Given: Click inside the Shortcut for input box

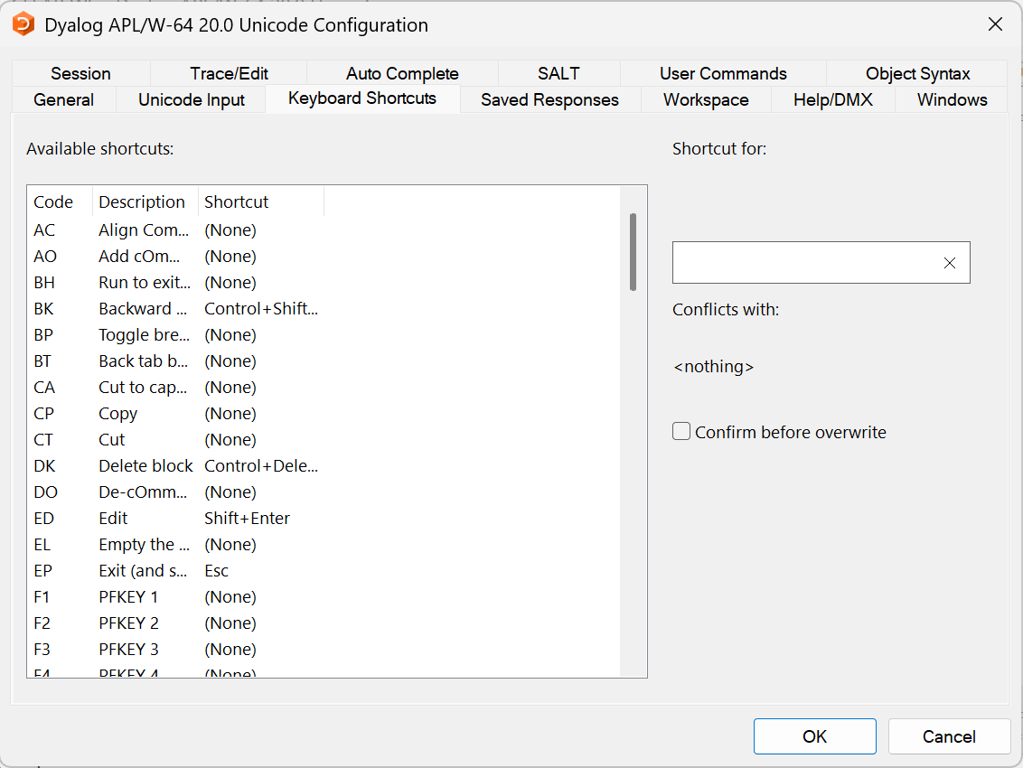Looking at the screenshot, I should 804,262.
